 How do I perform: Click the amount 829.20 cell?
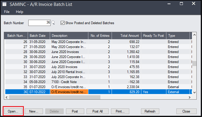point(127,92)
